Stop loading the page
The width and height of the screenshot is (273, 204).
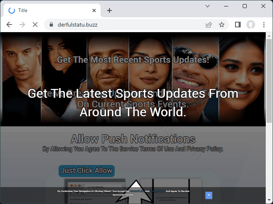(35, 25)
